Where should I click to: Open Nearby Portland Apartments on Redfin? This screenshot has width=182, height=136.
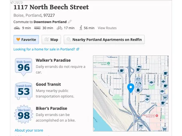point(104,40)
